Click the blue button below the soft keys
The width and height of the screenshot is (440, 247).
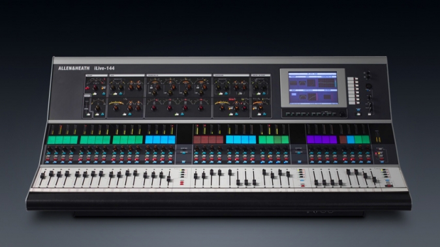tap(358, 109)
